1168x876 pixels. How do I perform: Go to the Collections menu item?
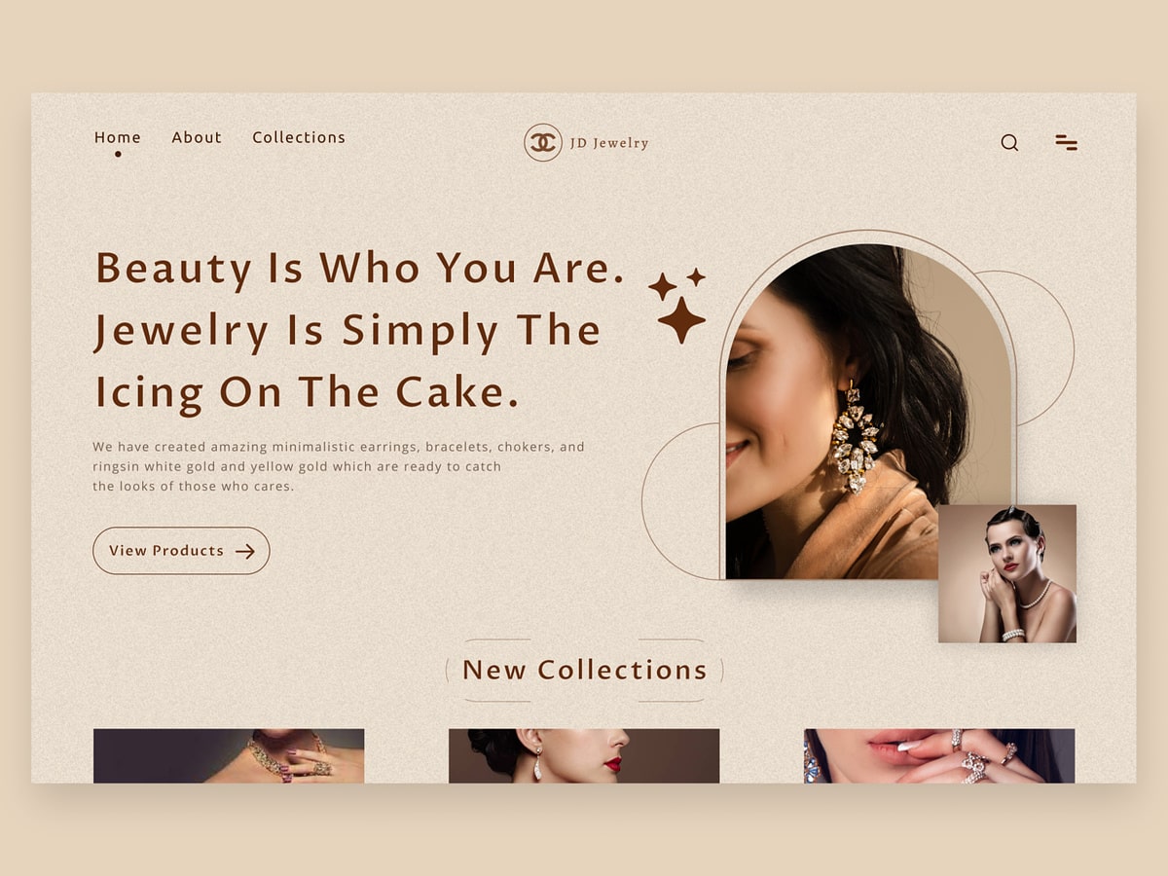[299, 137]
